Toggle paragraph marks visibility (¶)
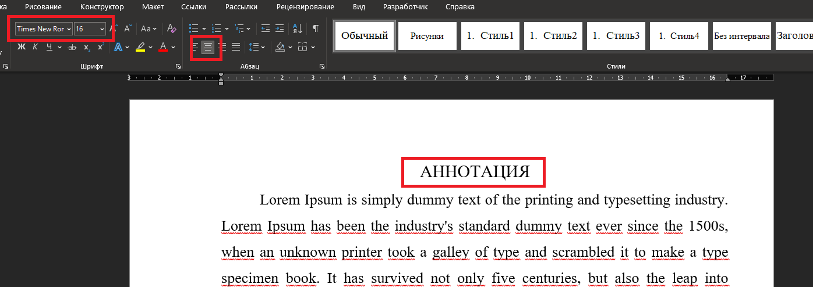The width and height of the screenshot is (813, 287). tap(315, 28)
